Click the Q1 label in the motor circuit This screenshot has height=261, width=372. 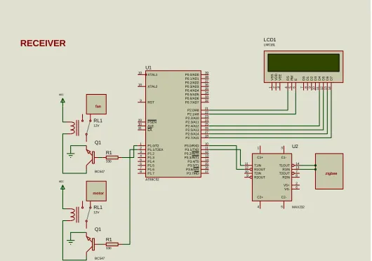coord(98,229)
